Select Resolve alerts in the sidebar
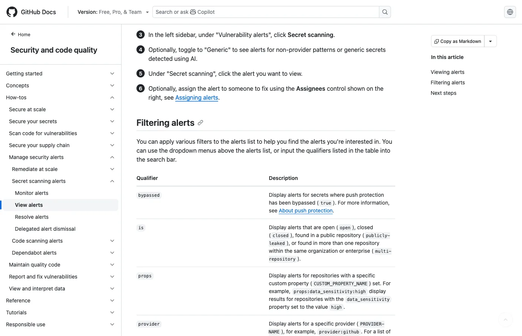522x336 pixels. (32, 217)
